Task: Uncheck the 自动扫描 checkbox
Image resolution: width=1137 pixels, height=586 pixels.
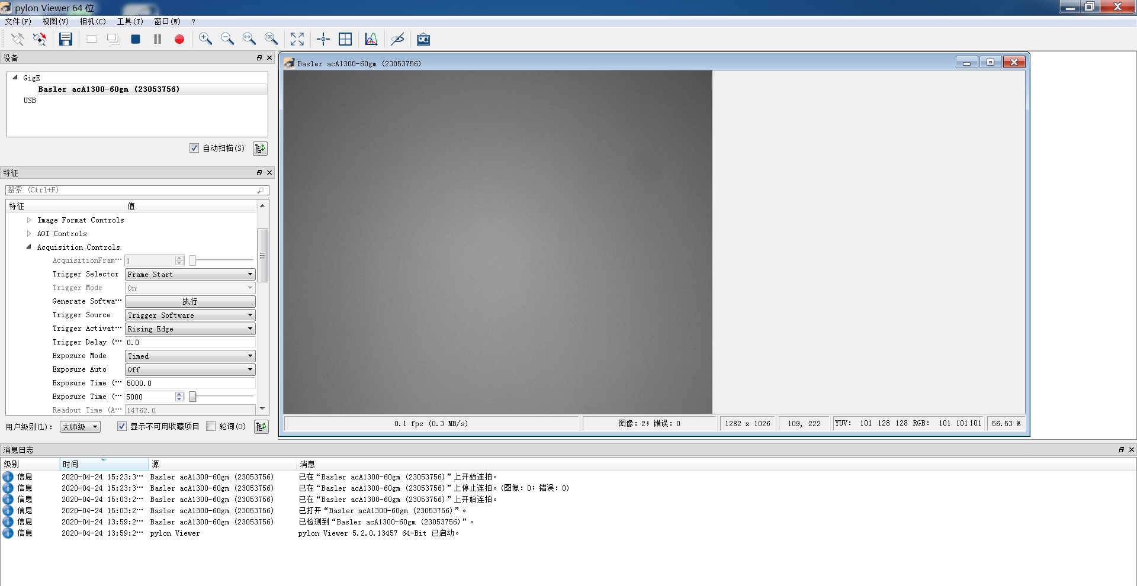Action: point(194,148)
